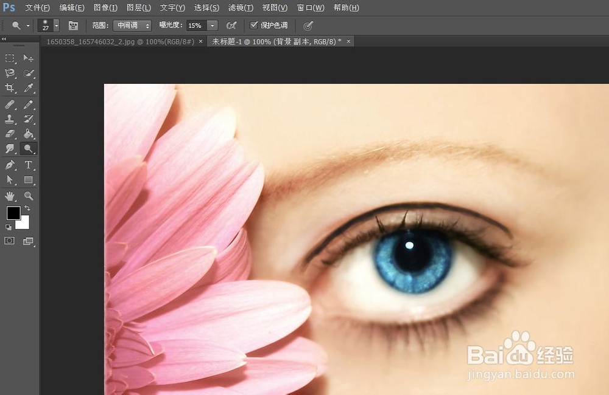Open the 滤镜 menu
The image size is (609, 395).
tap(240, 7)
